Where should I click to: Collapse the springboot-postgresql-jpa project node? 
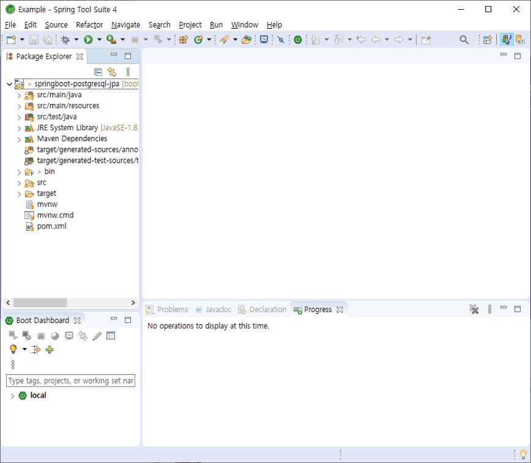(10, 84)
